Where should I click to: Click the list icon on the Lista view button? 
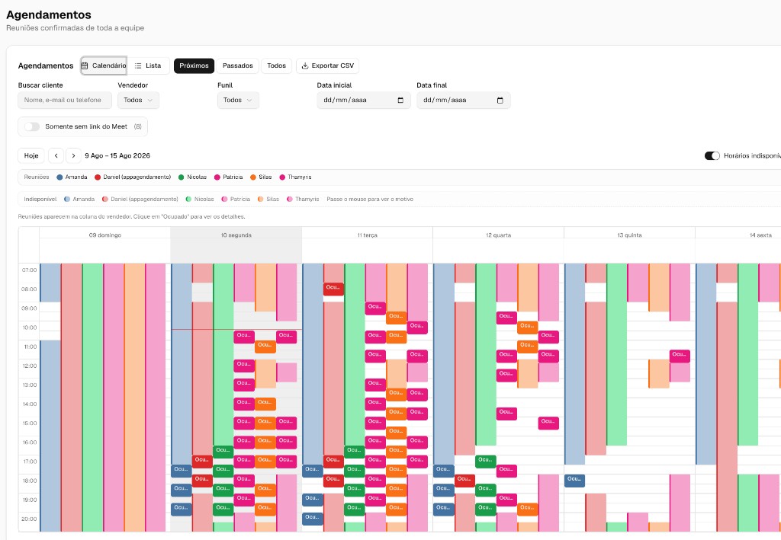click(138, 66)
